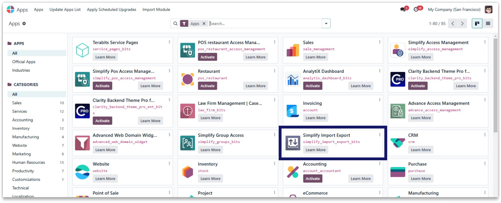Click the AnalytiX Dashboard app icon

click(x=293, y=79)
